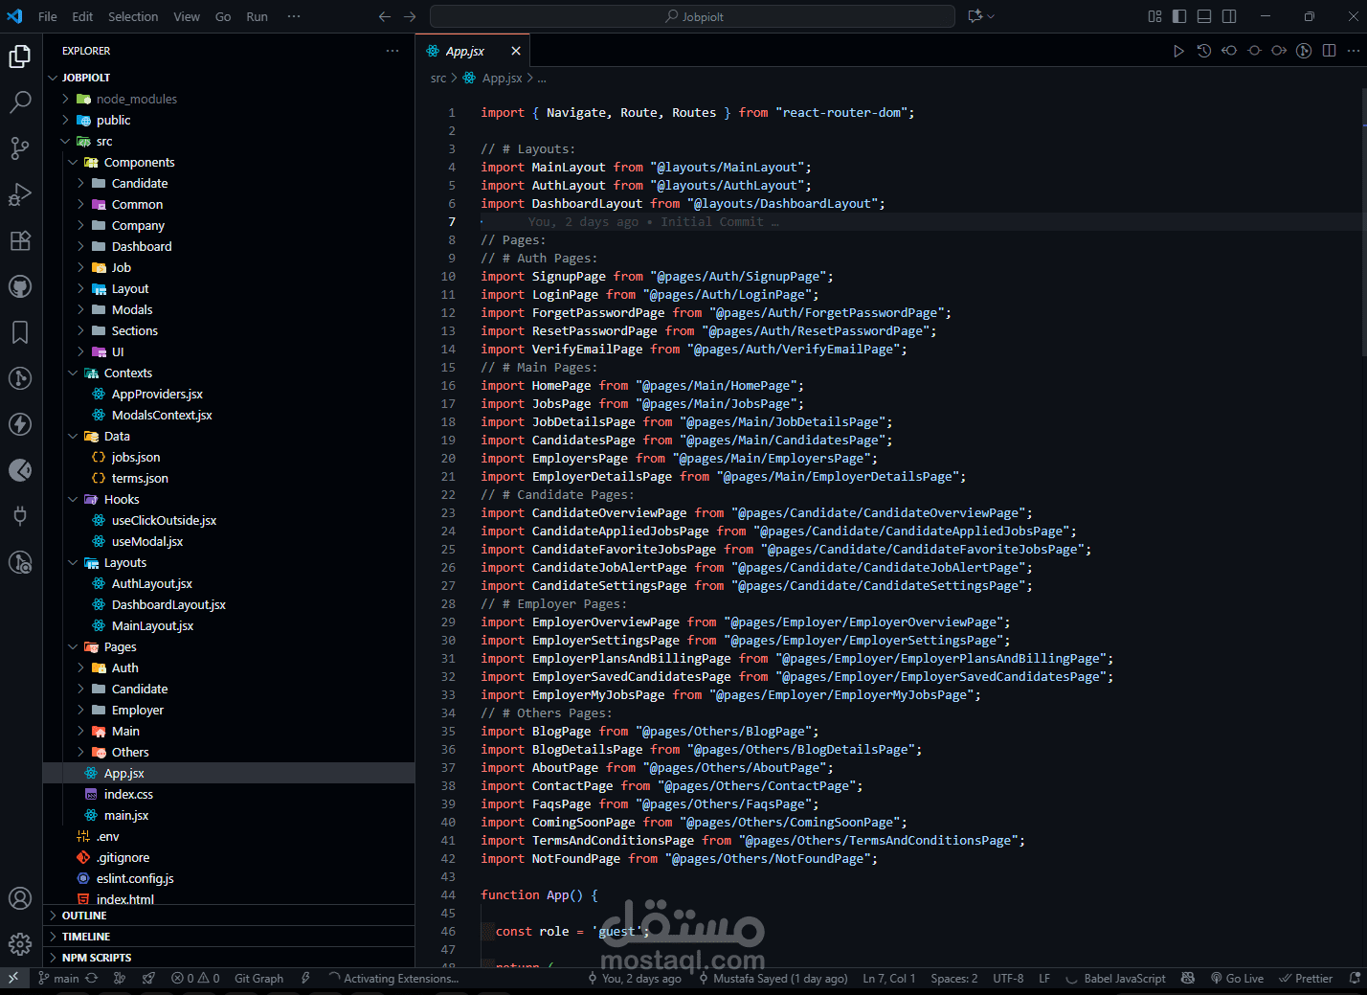The height and width of the screenshot is (995, 1367).
Task: Toggle the Secondary Side Bar layout button
Action: 1229,16
